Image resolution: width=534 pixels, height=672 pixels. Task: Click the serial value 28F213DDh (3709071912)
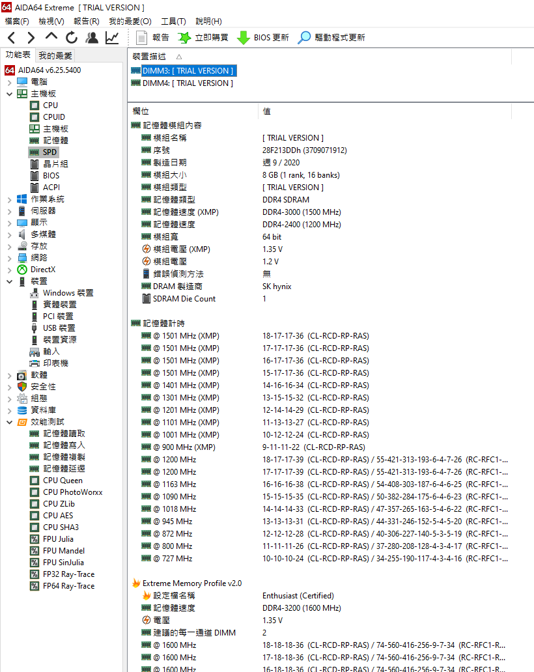305,150
